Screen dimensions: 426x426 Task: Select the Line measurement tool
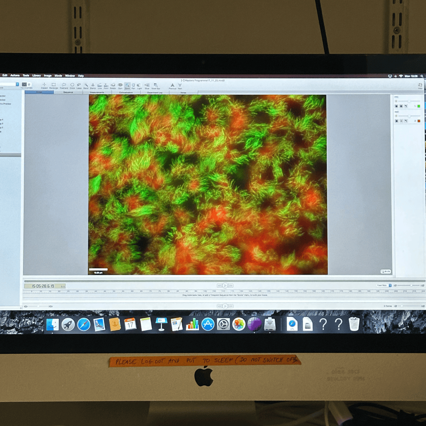tap(99, 85)
